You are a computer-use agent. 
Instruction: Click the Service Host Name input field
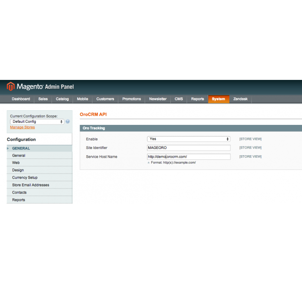coord(189,156)
